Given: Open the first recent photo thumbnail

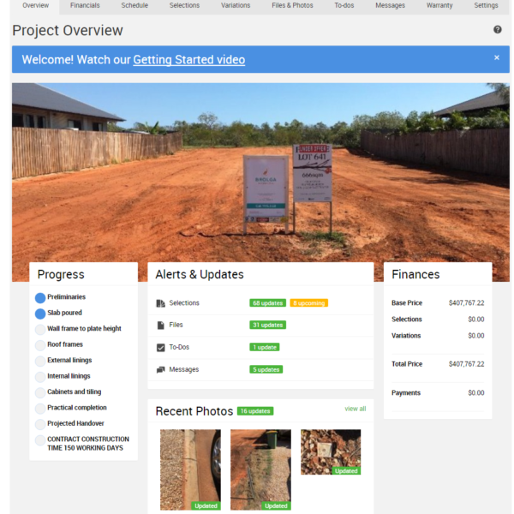Looking at the screenshot, I should (190, 469).
